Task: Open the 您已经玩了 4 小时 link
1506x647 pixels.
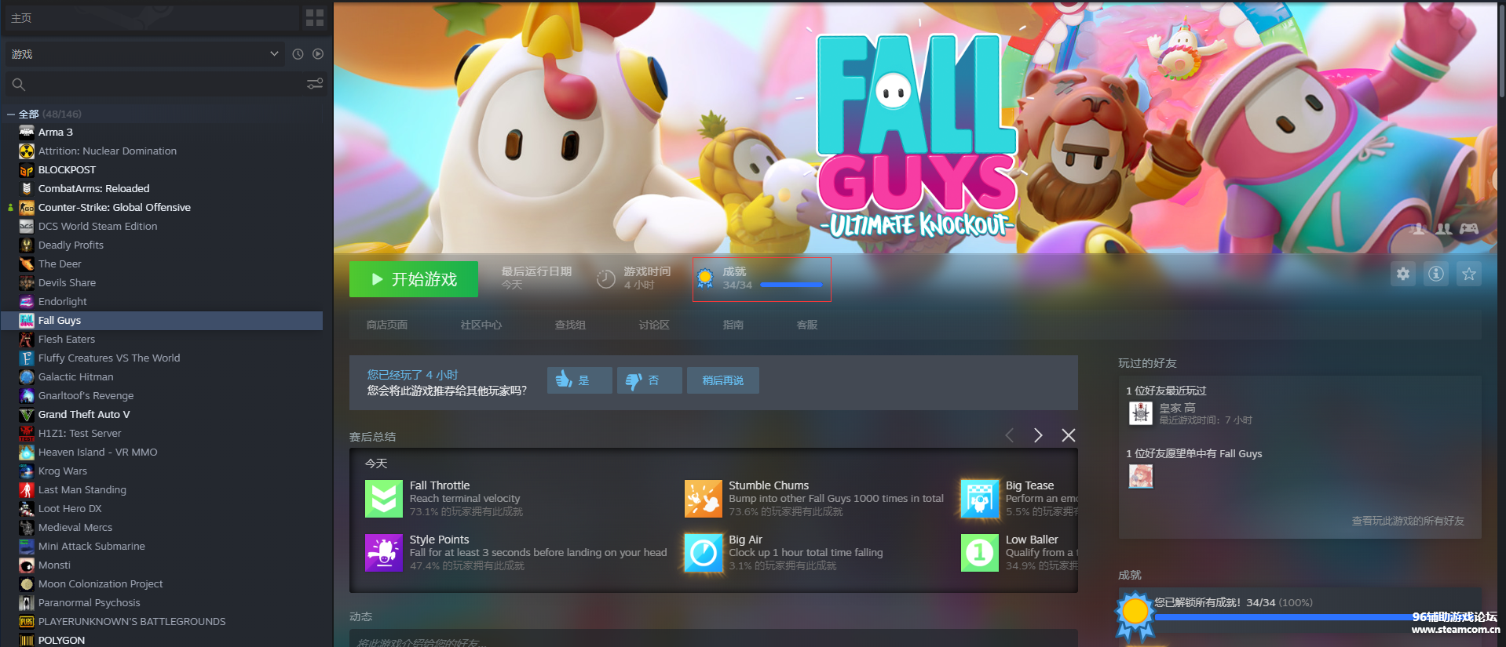Action: point(412,375)
